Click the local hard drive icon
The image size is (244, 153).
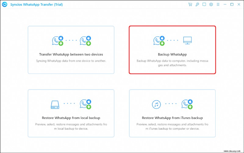pyautogui.click(x=55, y=105)
